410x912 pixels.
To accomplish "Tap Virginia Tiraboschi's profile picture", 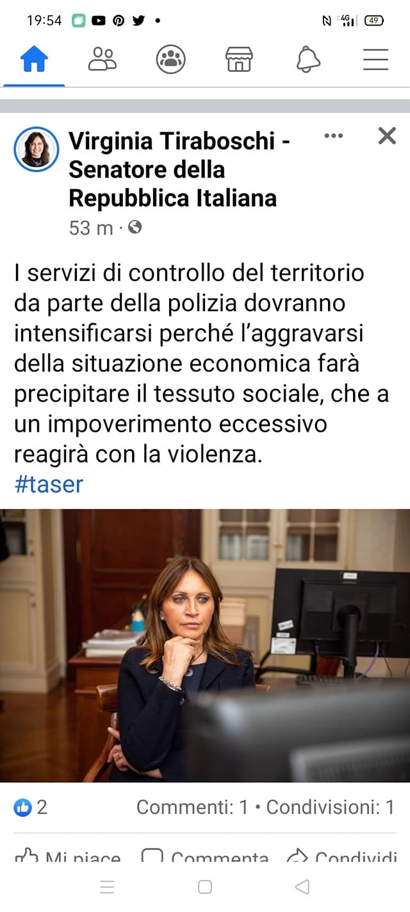I will click(37, 149).
